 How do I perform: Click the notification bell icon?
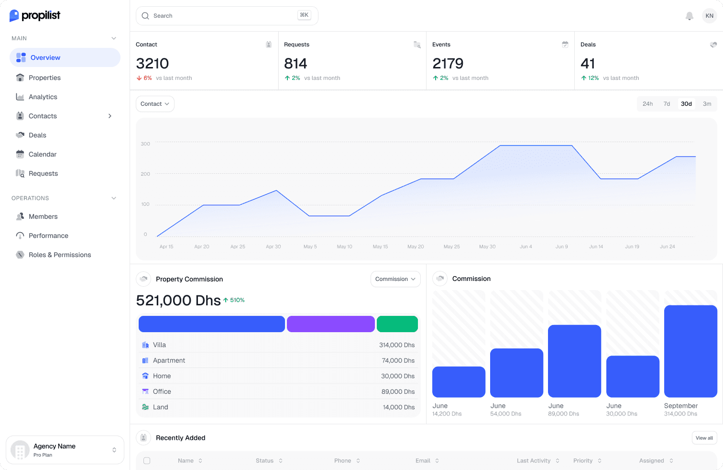[x=689, y=16]
